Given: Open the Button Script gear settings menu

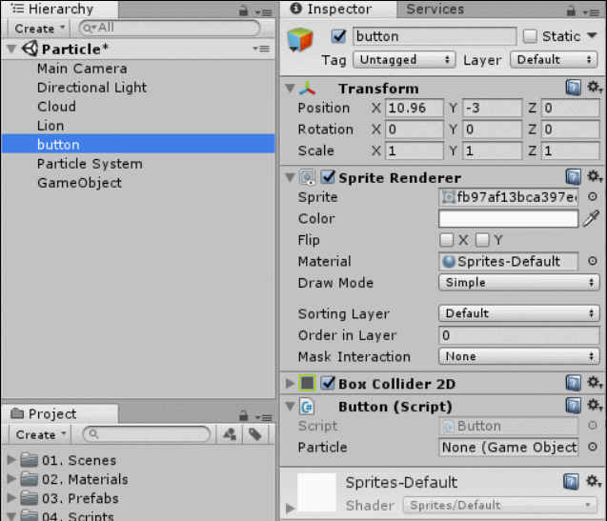Looking at the screenshot, I should point(595,405).
